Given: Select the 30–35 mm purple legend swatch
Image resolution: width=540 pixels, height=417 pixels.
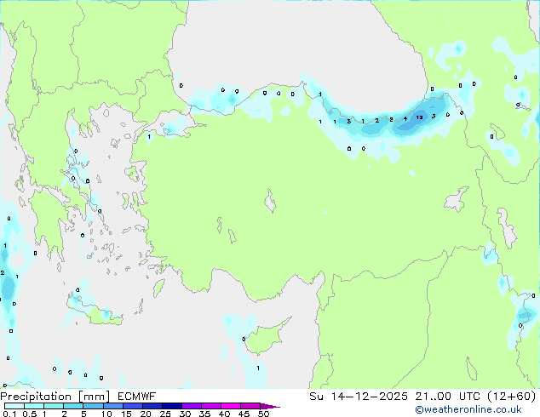Looking at the screenshot, I should 192,406.
